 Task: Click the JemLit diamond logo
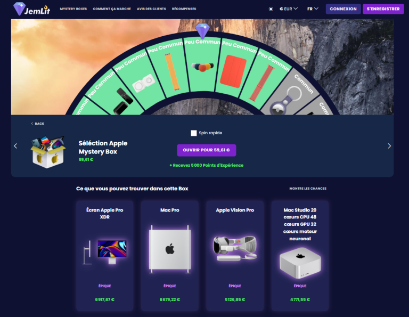click(x=31, y=9)
